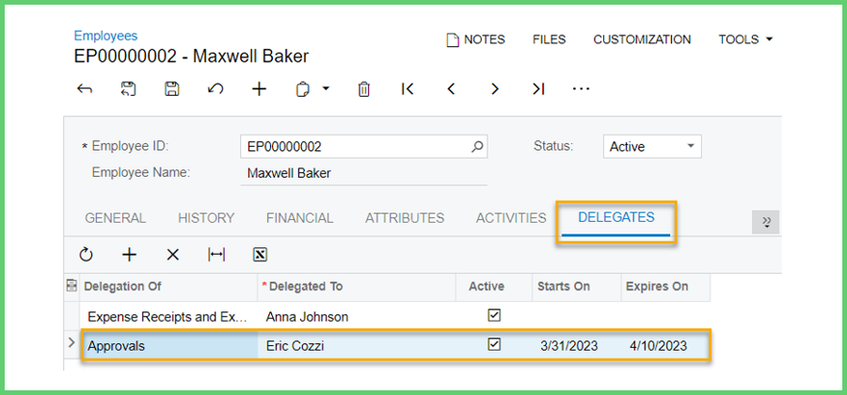Fit delegate grid columns to width
This screenshot has width=847, height=395.
pyautogui.click(x=216, y=255)
